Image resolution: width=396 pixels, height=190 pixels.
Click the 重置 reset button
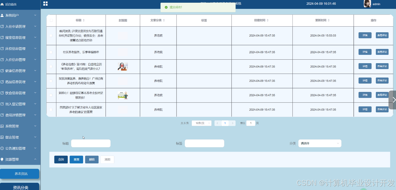(76, 159)
